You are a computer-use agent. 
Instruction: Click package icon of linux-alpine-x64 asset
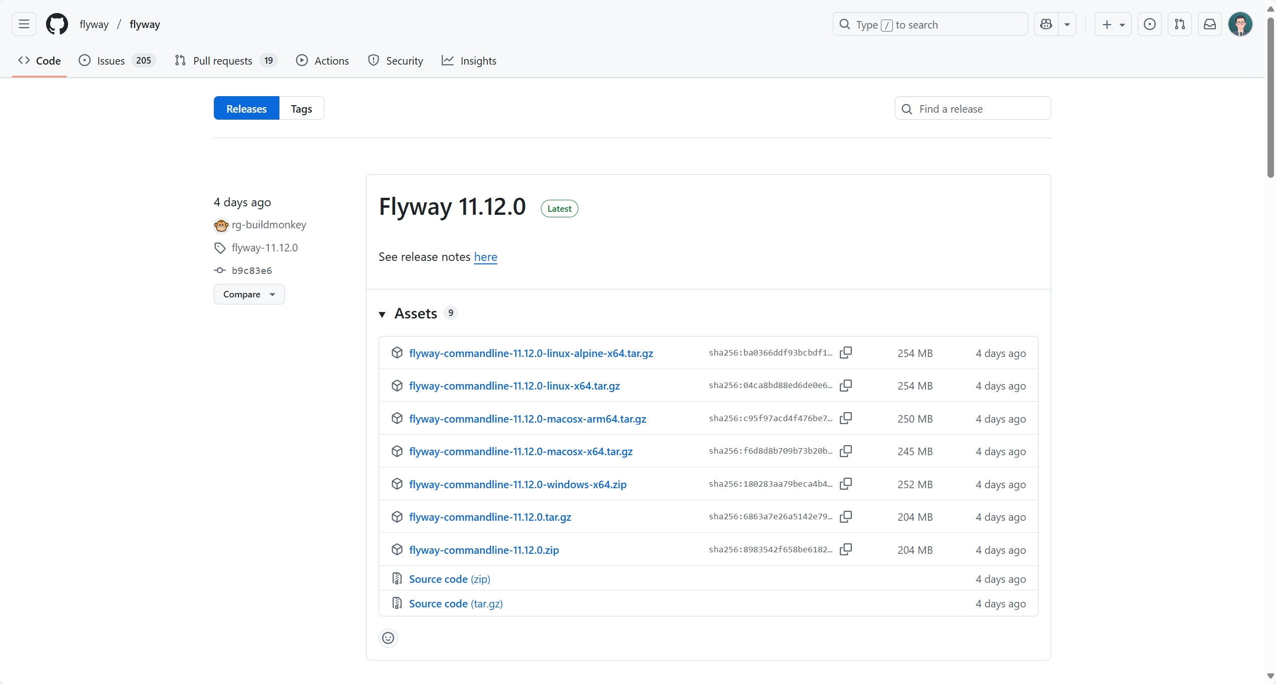397,353
